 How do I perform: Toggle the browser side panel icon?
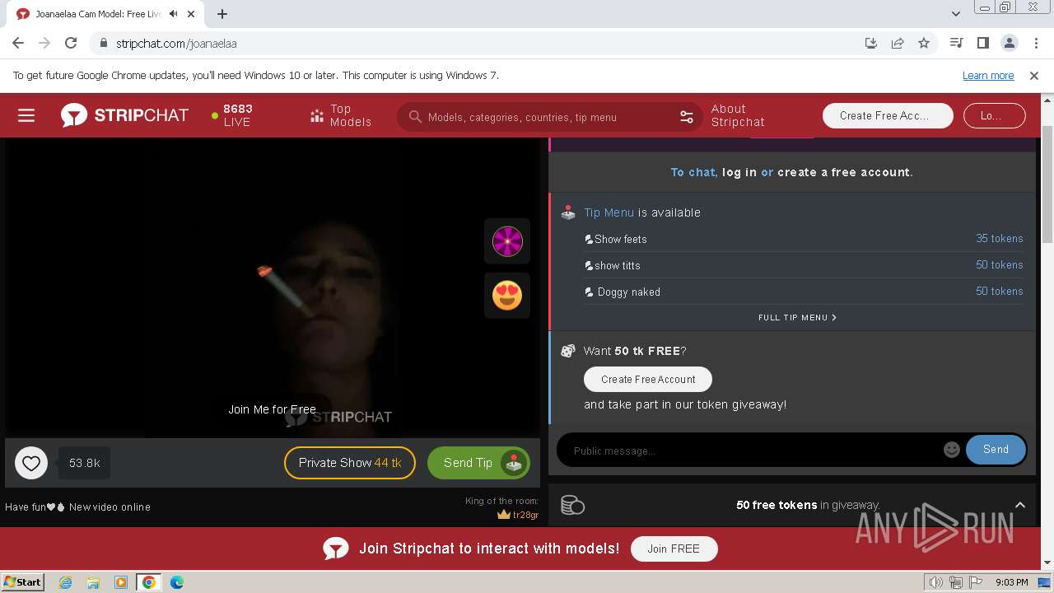(982, 43)
